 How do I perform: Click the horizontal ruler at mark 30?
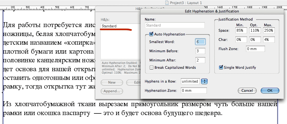click(27, 8)
